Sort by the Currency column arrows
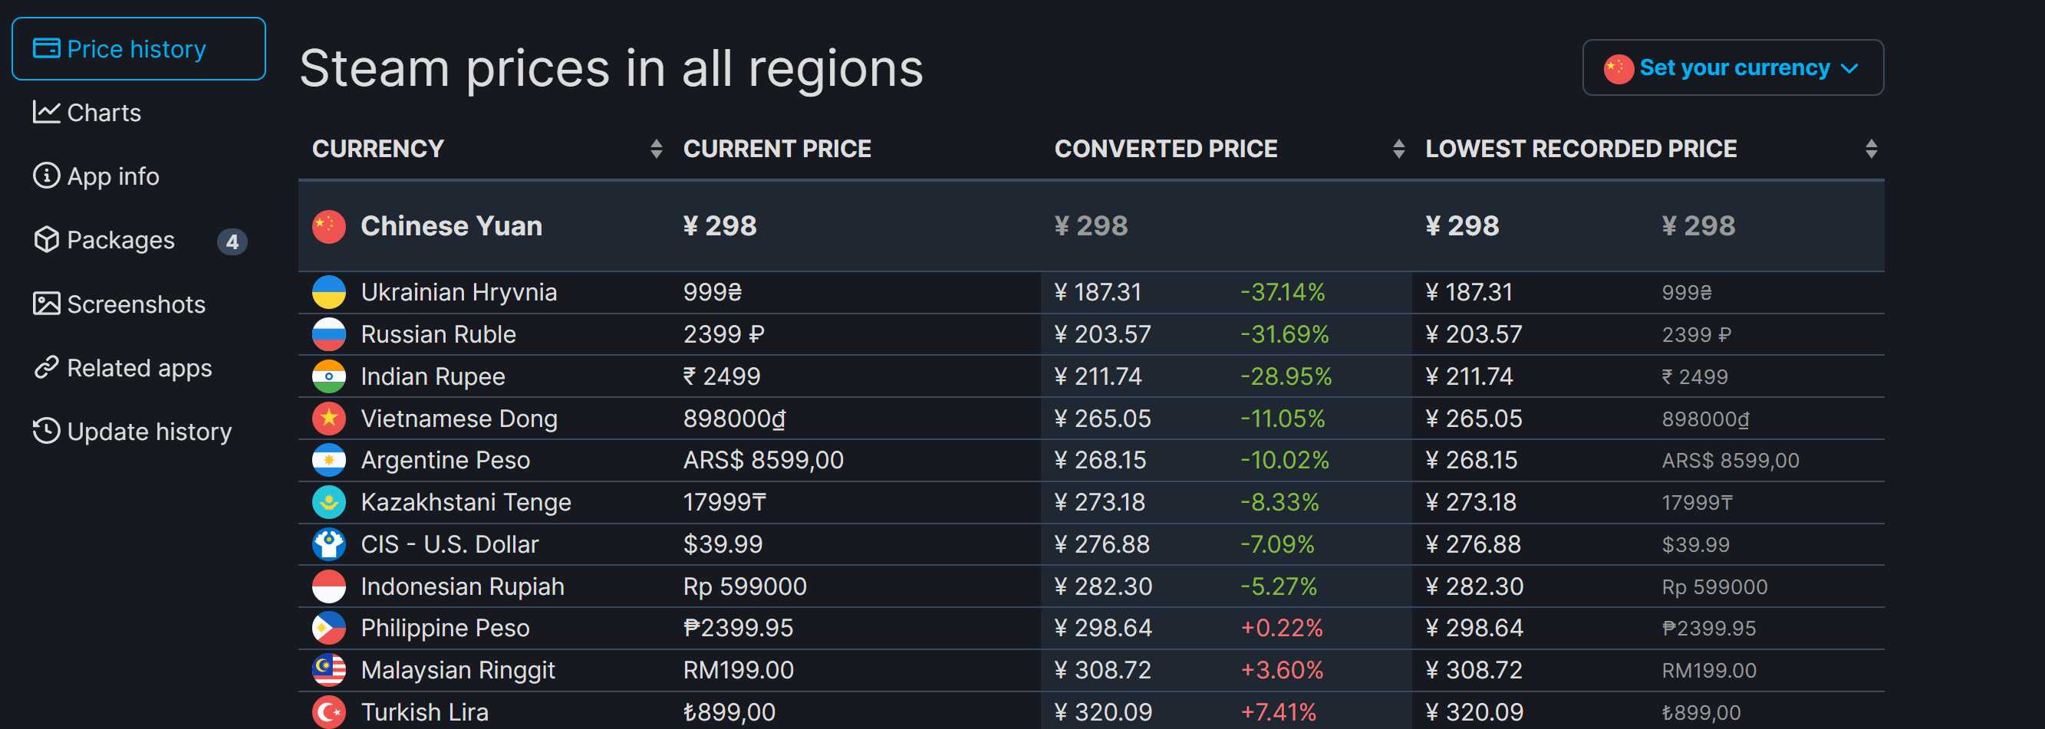This screenshot has height=729, width=2045. [x=656, y=149]
